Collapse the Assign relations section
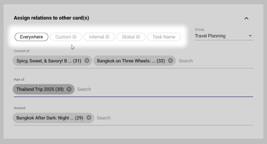The image size is (267, 144). (246, 19)
